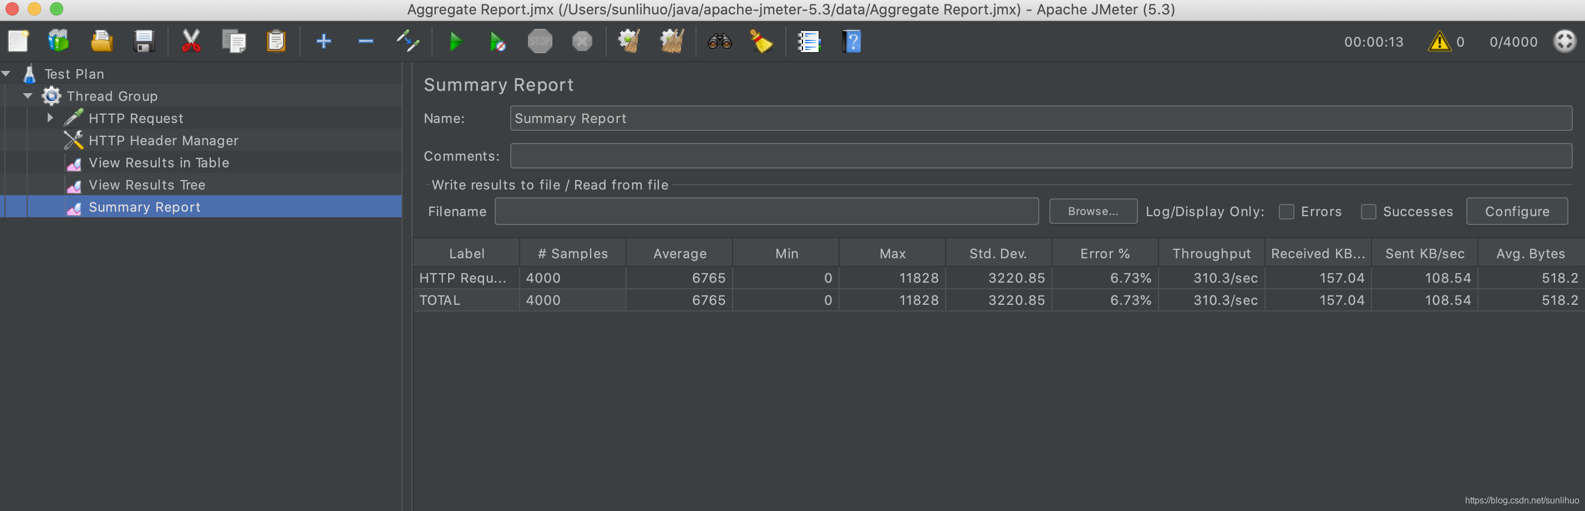Expand the HTTP Request node arrow

[x=50, y=117]
